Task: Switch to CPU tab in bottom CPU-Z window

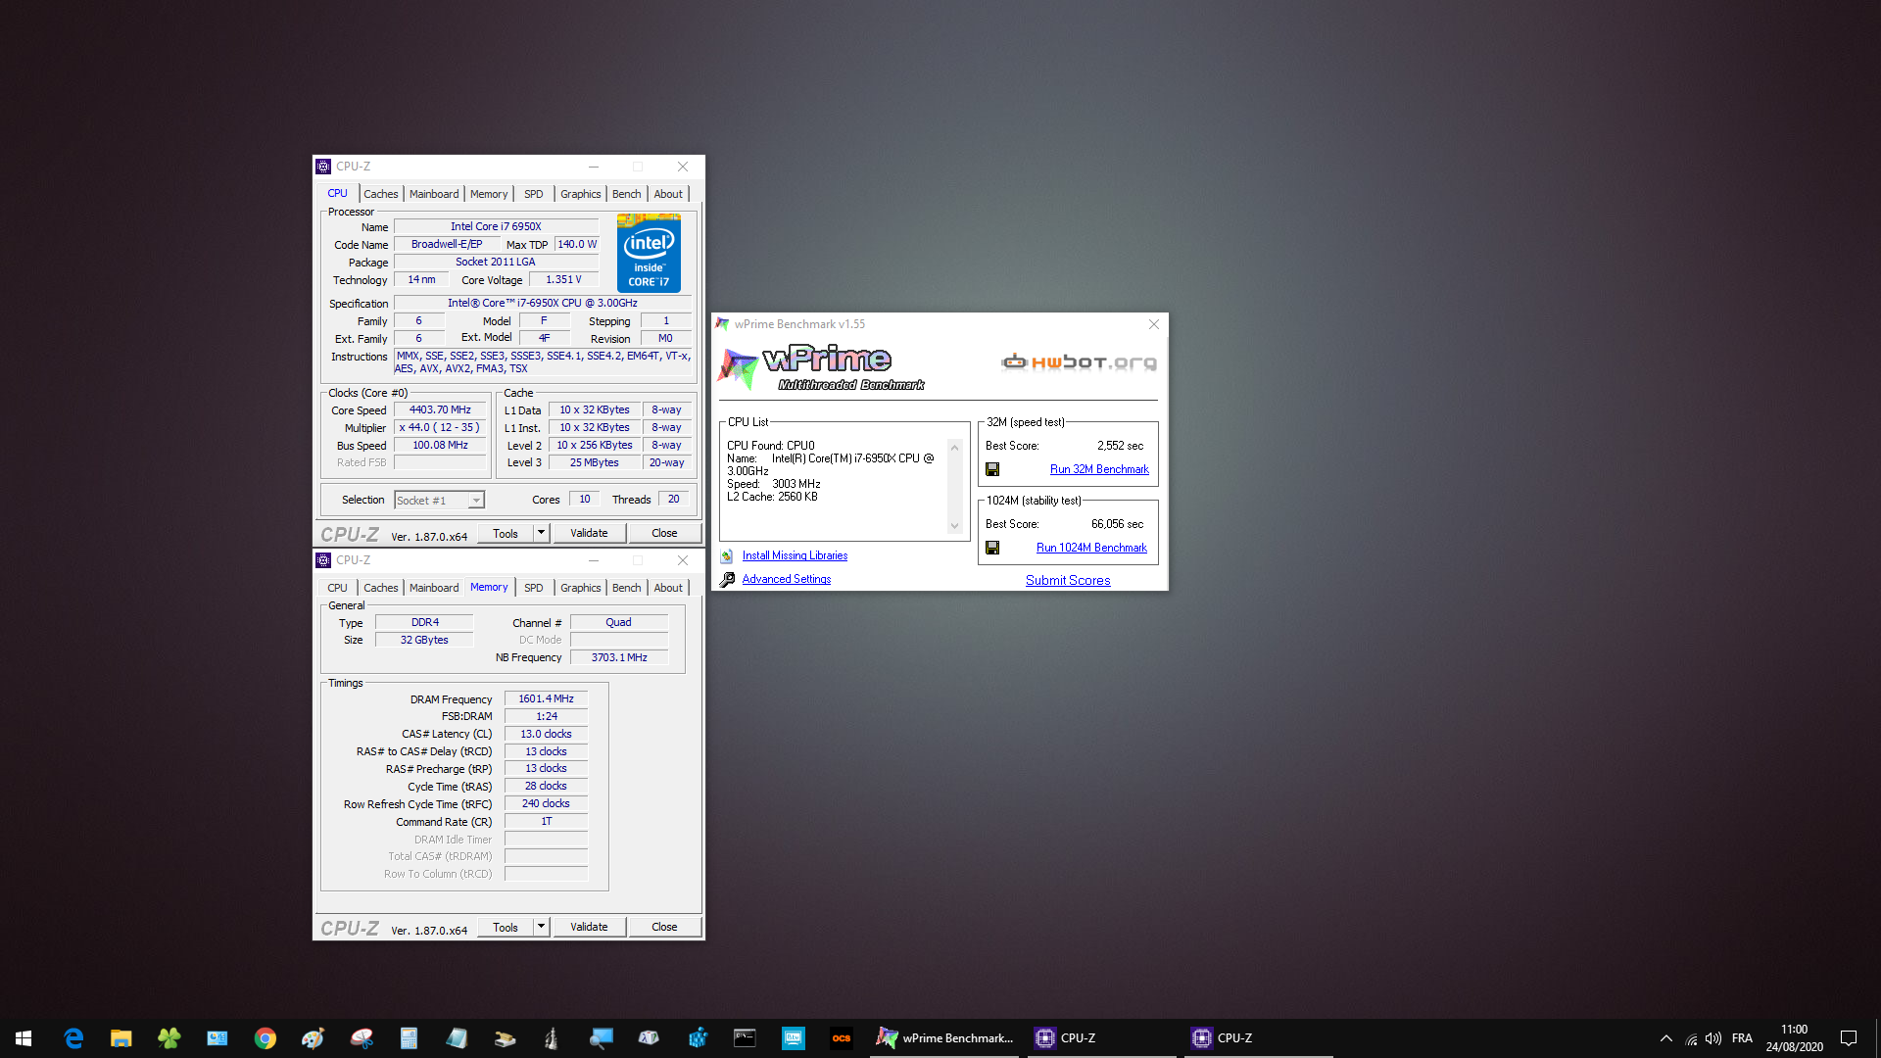Action: [337, 588]
